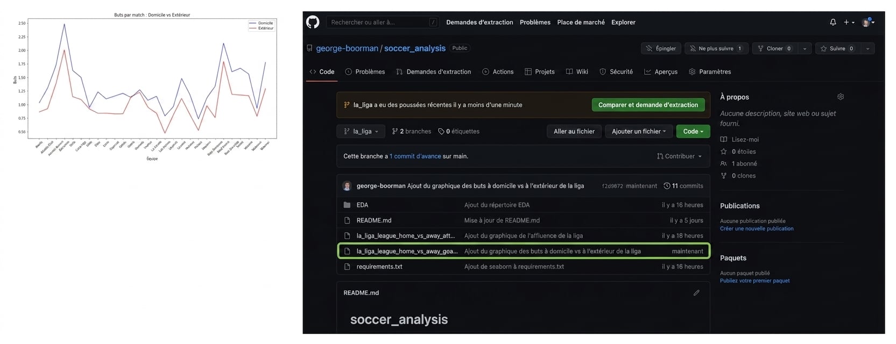Open the '11 commits' history link
This screenshot has height=344, width=896.
click(x=683, y=186)
